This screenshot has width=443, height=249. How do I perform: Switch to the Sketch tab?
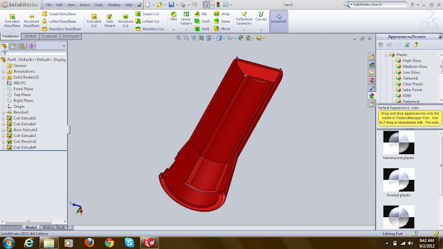tap(30, 37)
